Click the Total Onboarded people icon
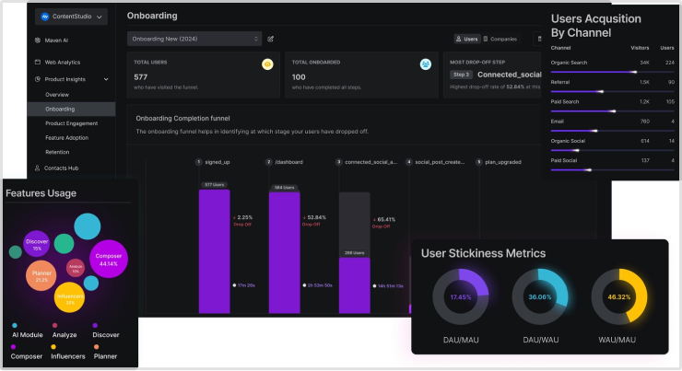 [426, 64]
